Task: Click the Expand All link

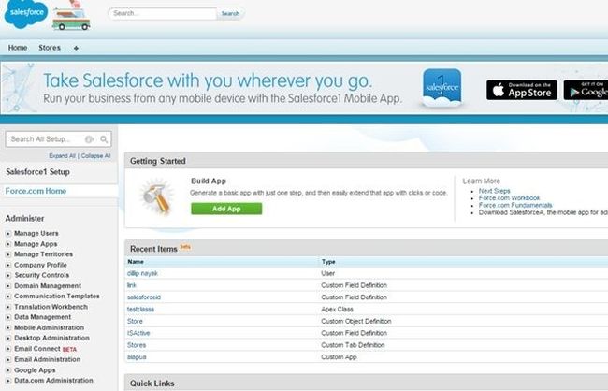Action: tap(62, 156)
